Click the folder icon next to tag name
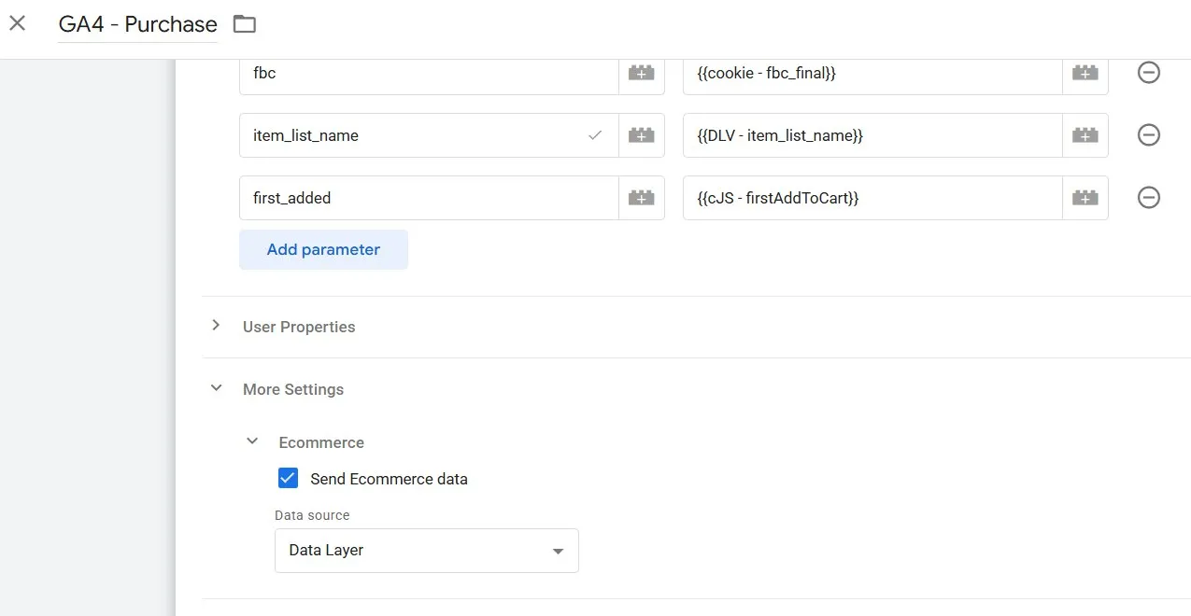The height and width of the screenshot is (616, 1191). tap(245, 24)
